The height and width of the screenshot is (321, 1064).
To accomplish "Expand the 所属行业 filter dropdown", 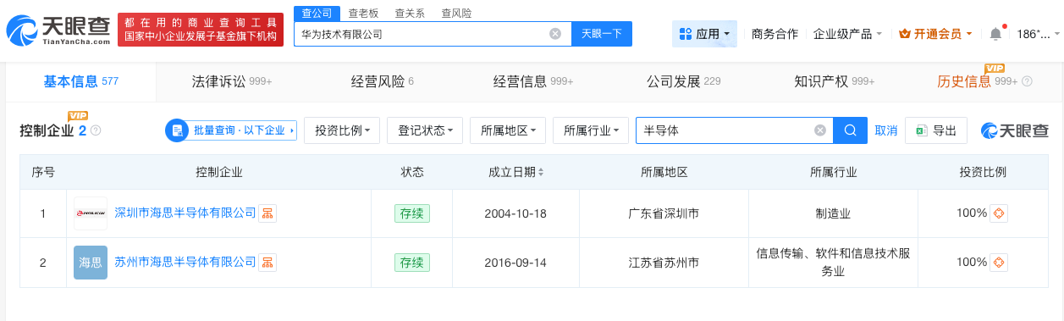I will click(591, 130).
